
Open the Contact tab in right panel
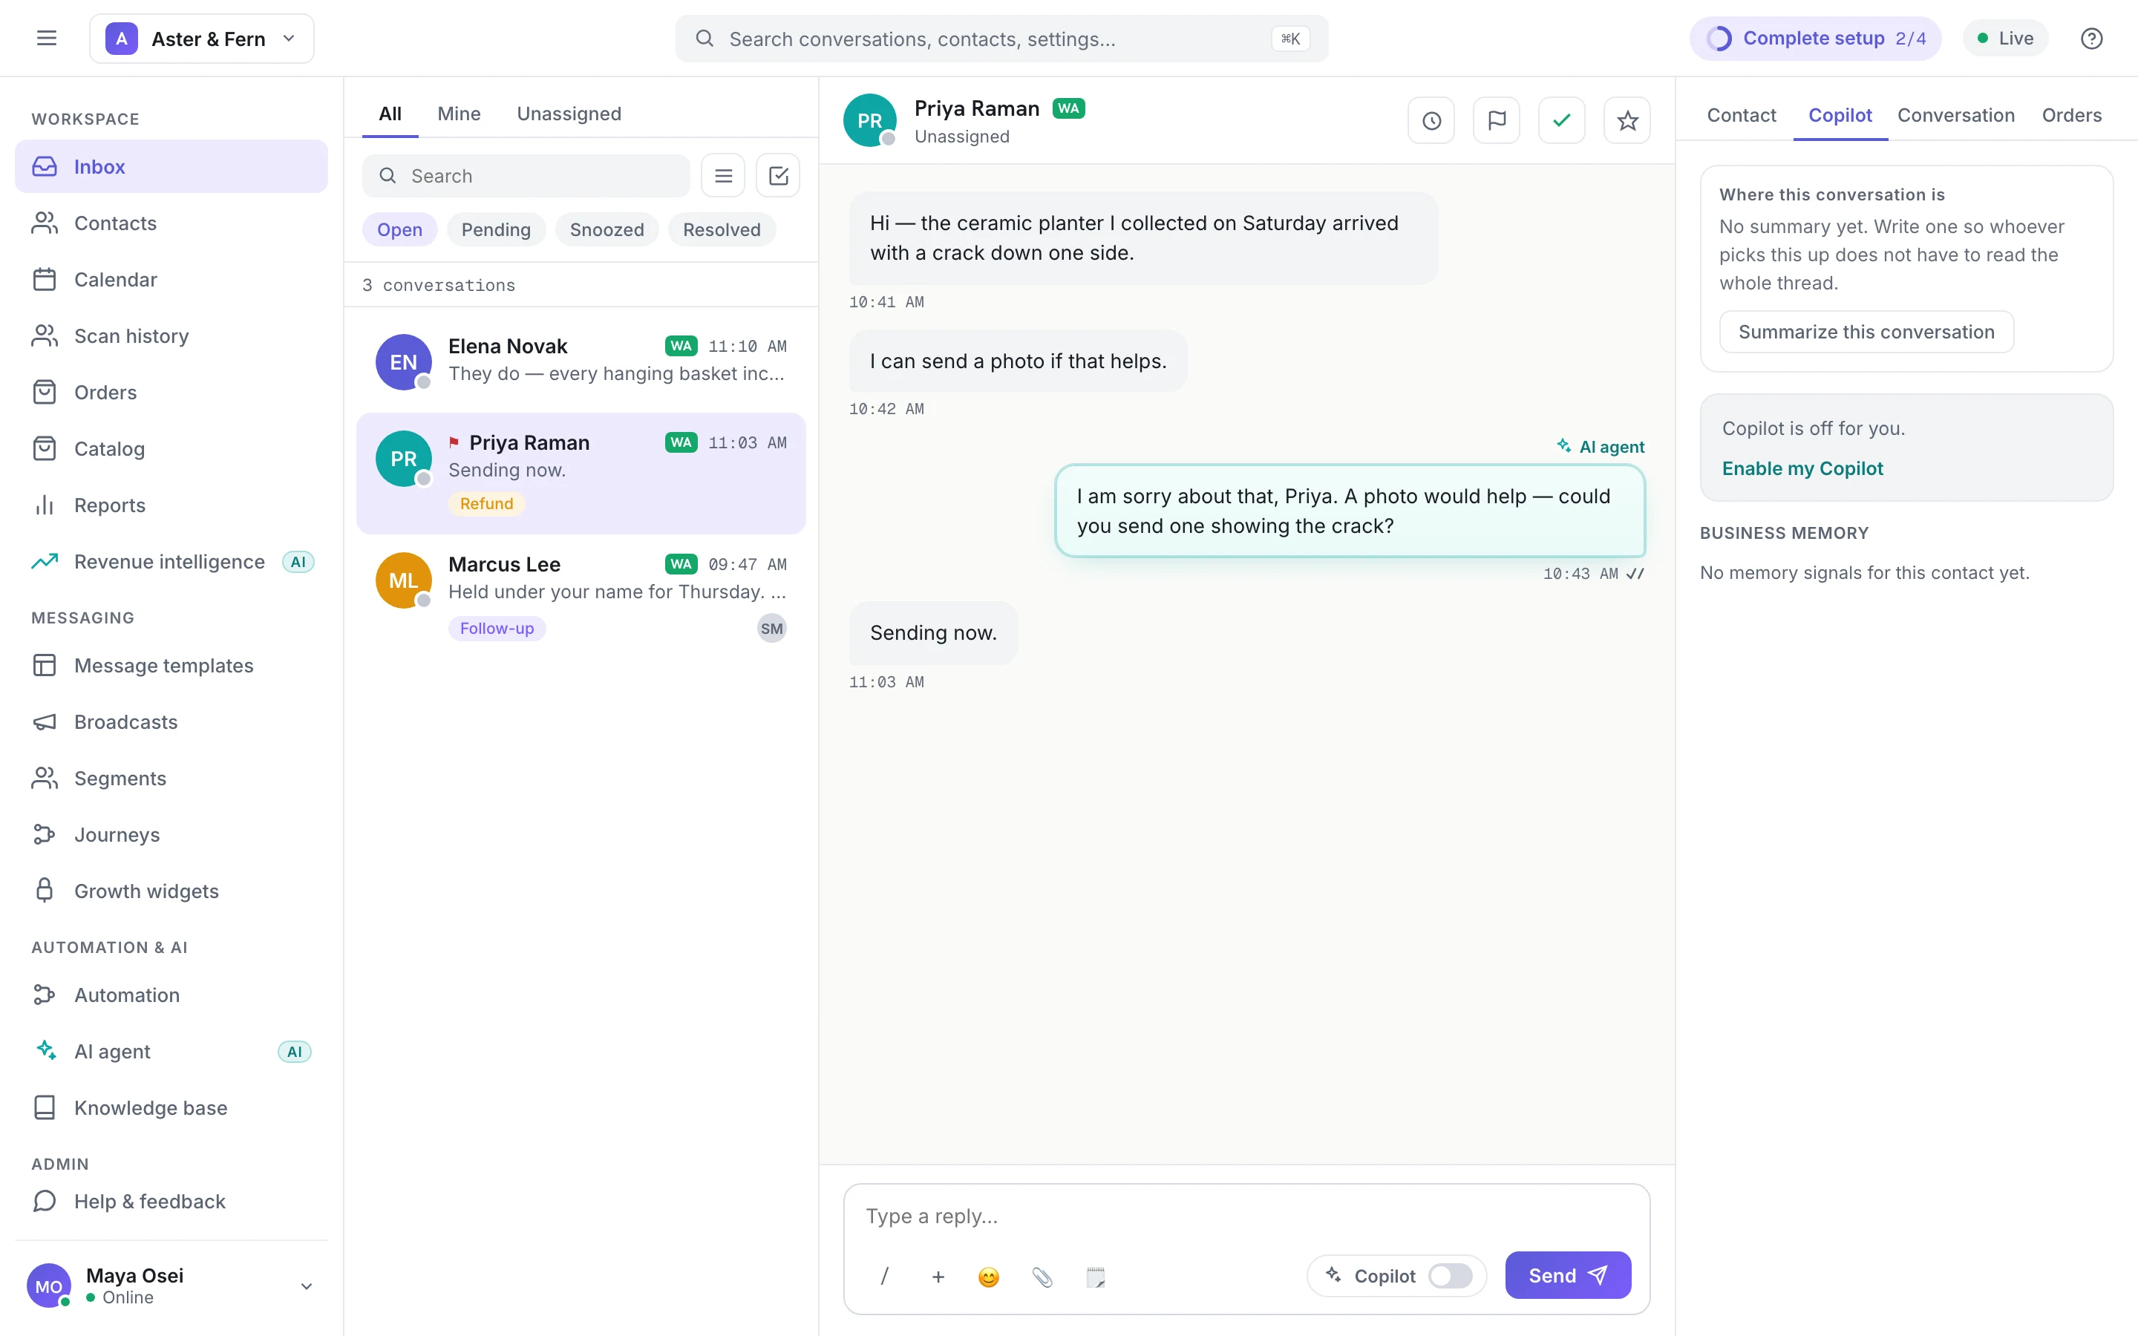[x=1742, y=116]
